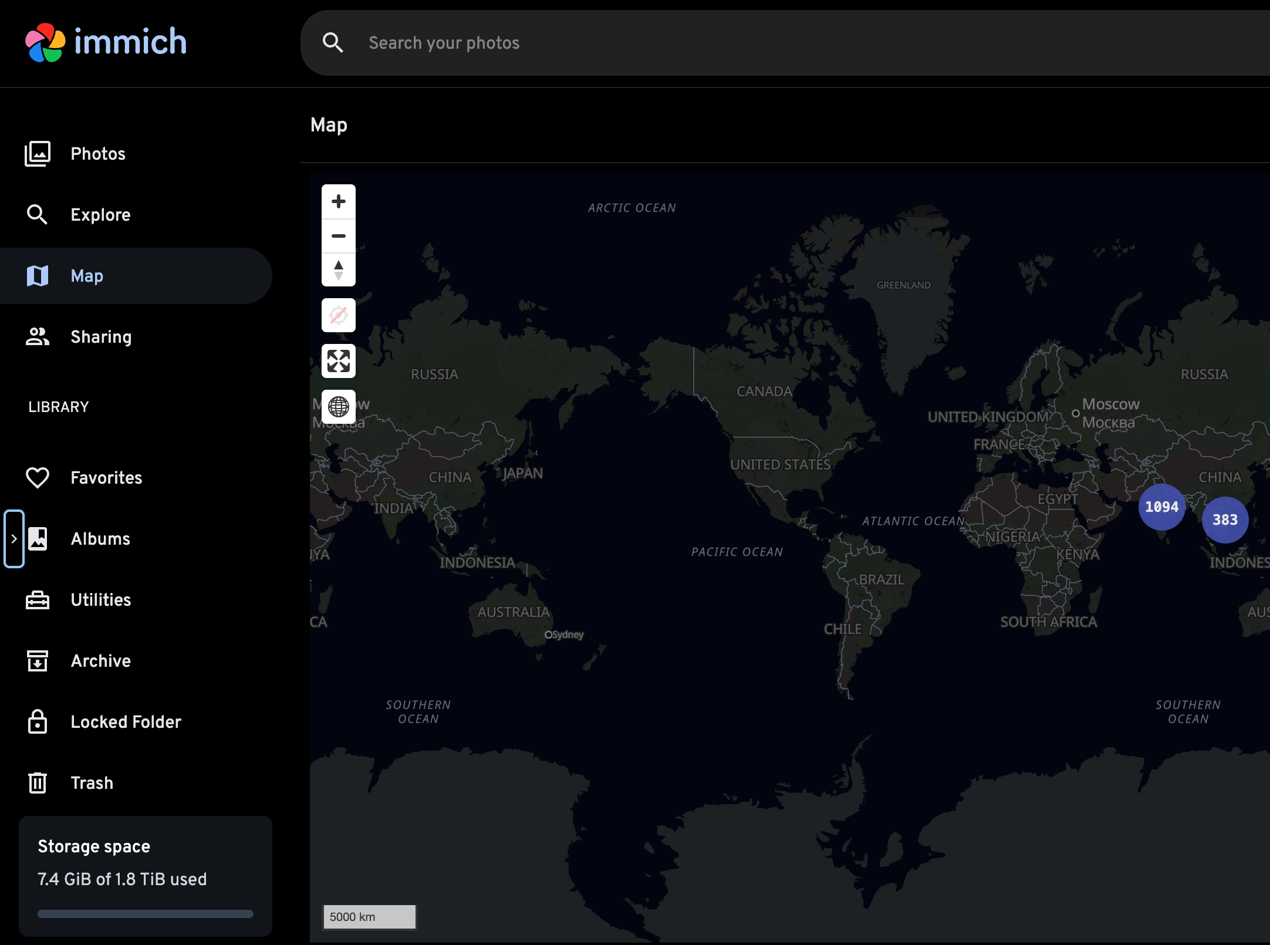Click the 5000 km scale indicator
The height and width of the screenshot is (945, 1270).
pos(370,917)
